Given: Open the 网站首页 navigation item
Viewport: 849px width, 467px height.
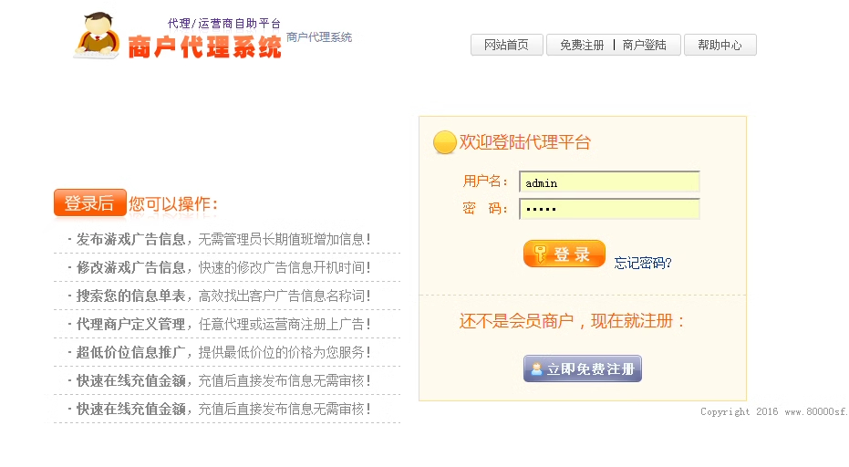Looking at the screenshot, I should 506,45.
